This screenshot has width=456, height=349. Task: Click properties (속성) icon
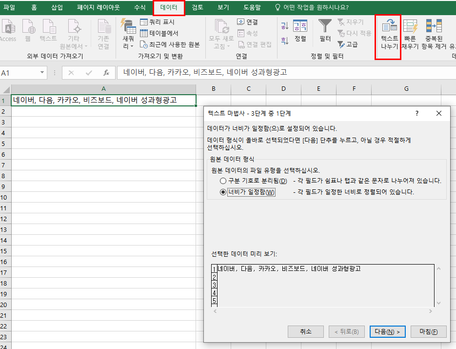click(x=247, y=33)
